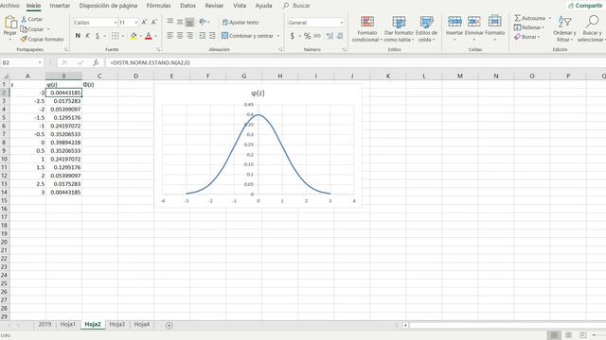Decrease indent icon
This screenshot has height=340, width=606.
[203, 36]
